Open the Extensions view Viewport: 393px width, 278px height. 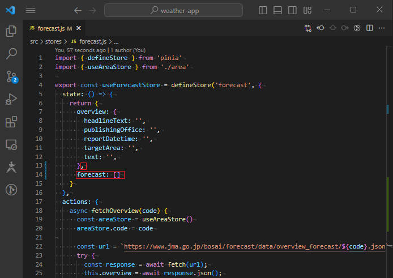[x=11, y=122]
